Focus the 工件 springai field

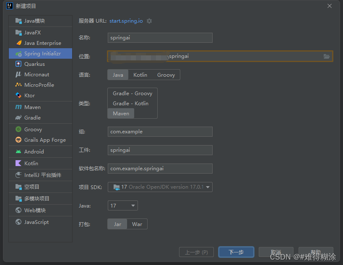point(160,150)
